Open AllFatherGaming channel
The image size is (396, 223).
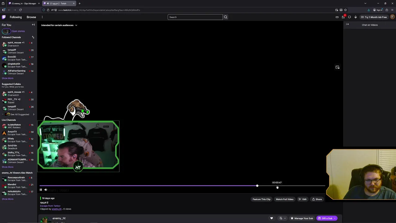coord(19,72)
